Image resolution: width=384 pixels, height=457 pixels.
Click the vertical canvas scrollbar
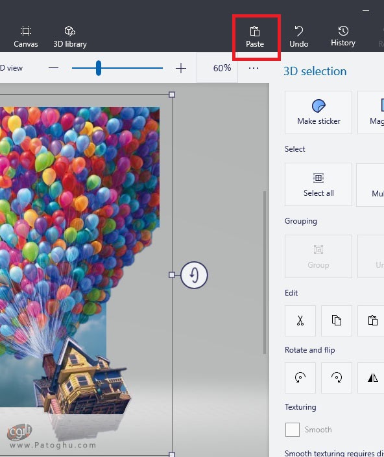(x=265, y=272)
